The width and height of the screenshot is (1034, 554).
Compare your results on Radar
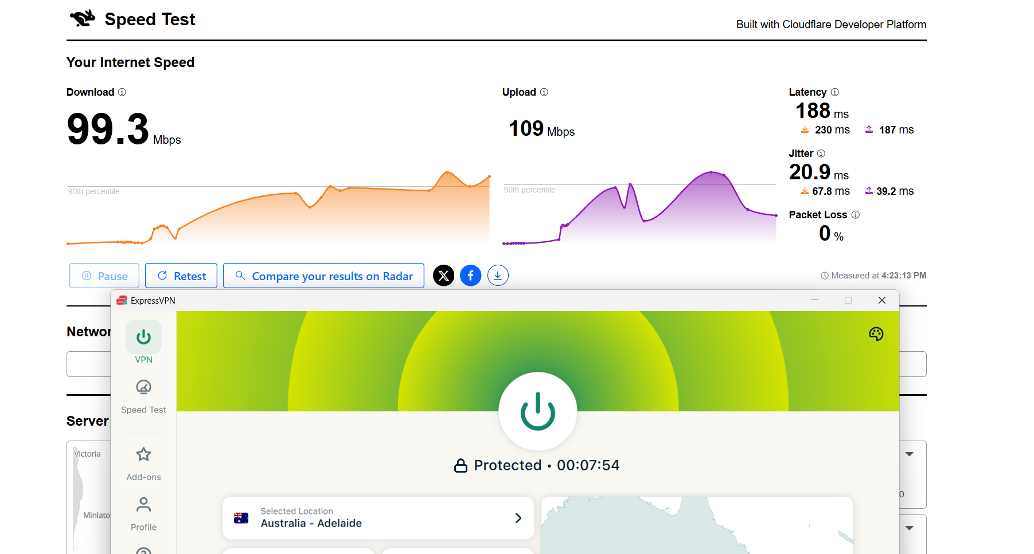323,276
